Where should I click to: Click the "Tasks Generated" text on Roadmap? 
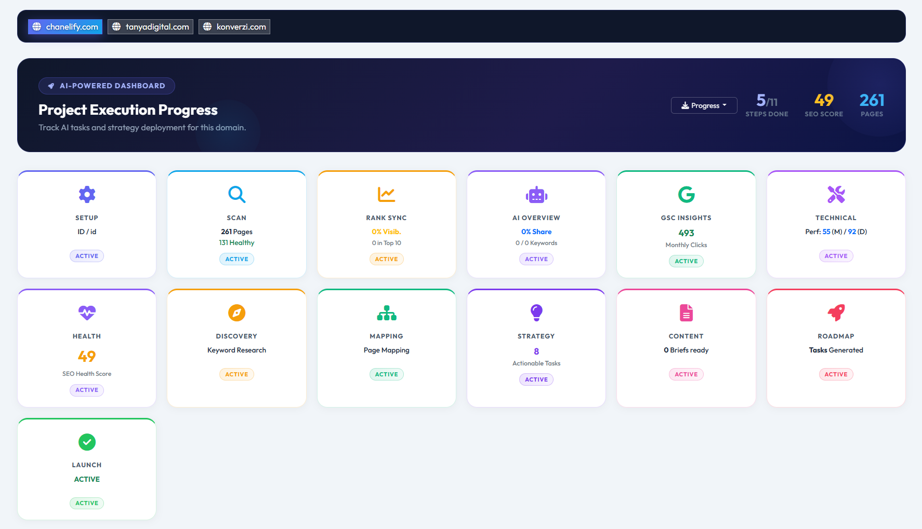(x=836, y=350)
